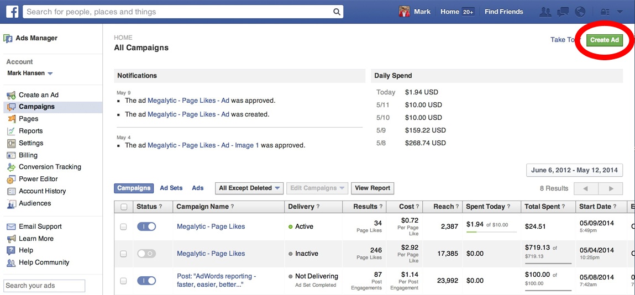Open the date range June 6, 2012 selector

click(x=574, y=170)
